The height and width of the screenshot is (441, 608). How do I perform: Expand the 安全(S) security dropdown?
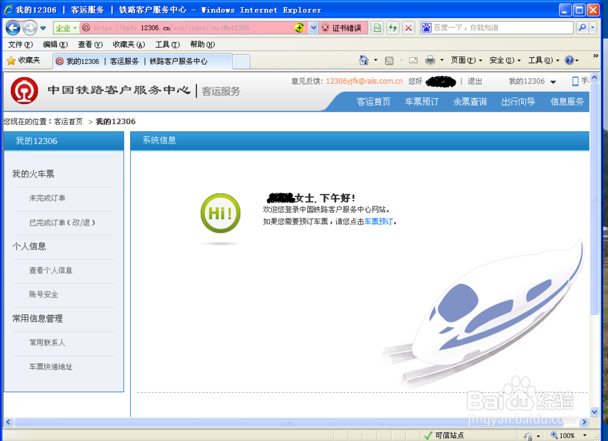pyautogui.click(x=506, y=60)
